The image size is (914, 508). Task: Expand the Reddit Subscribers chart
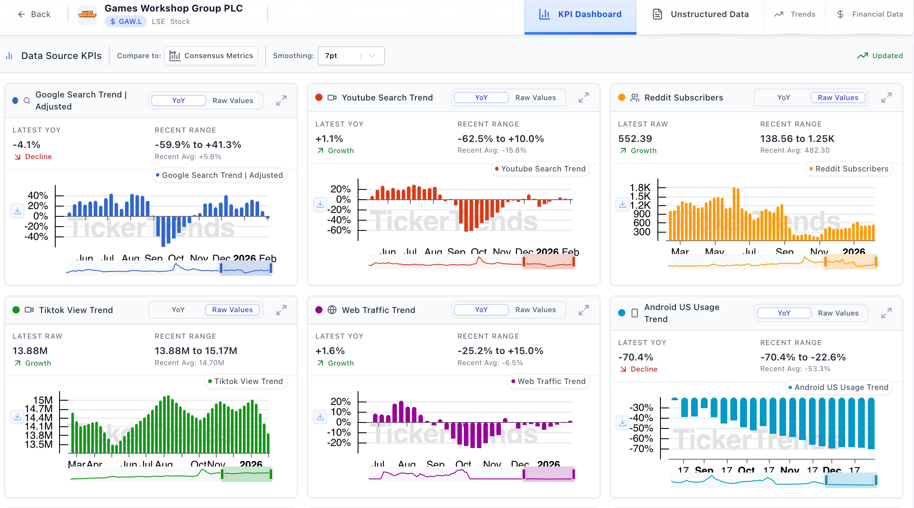(x=886, y=98)
